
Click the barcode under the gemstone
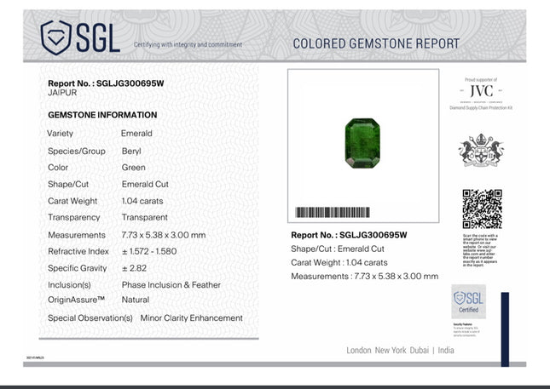[x=333, y=212]
